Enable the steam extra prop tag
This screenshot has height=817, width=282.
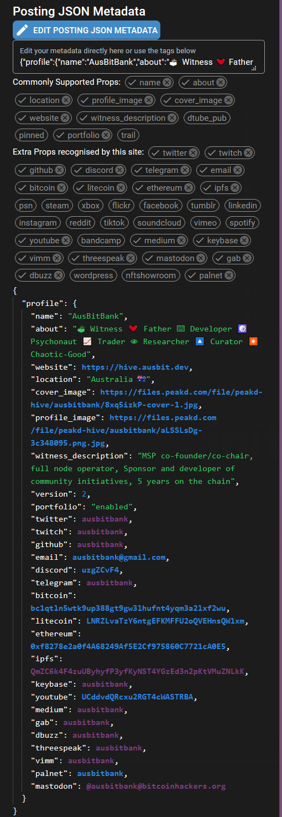pos(58,206)
